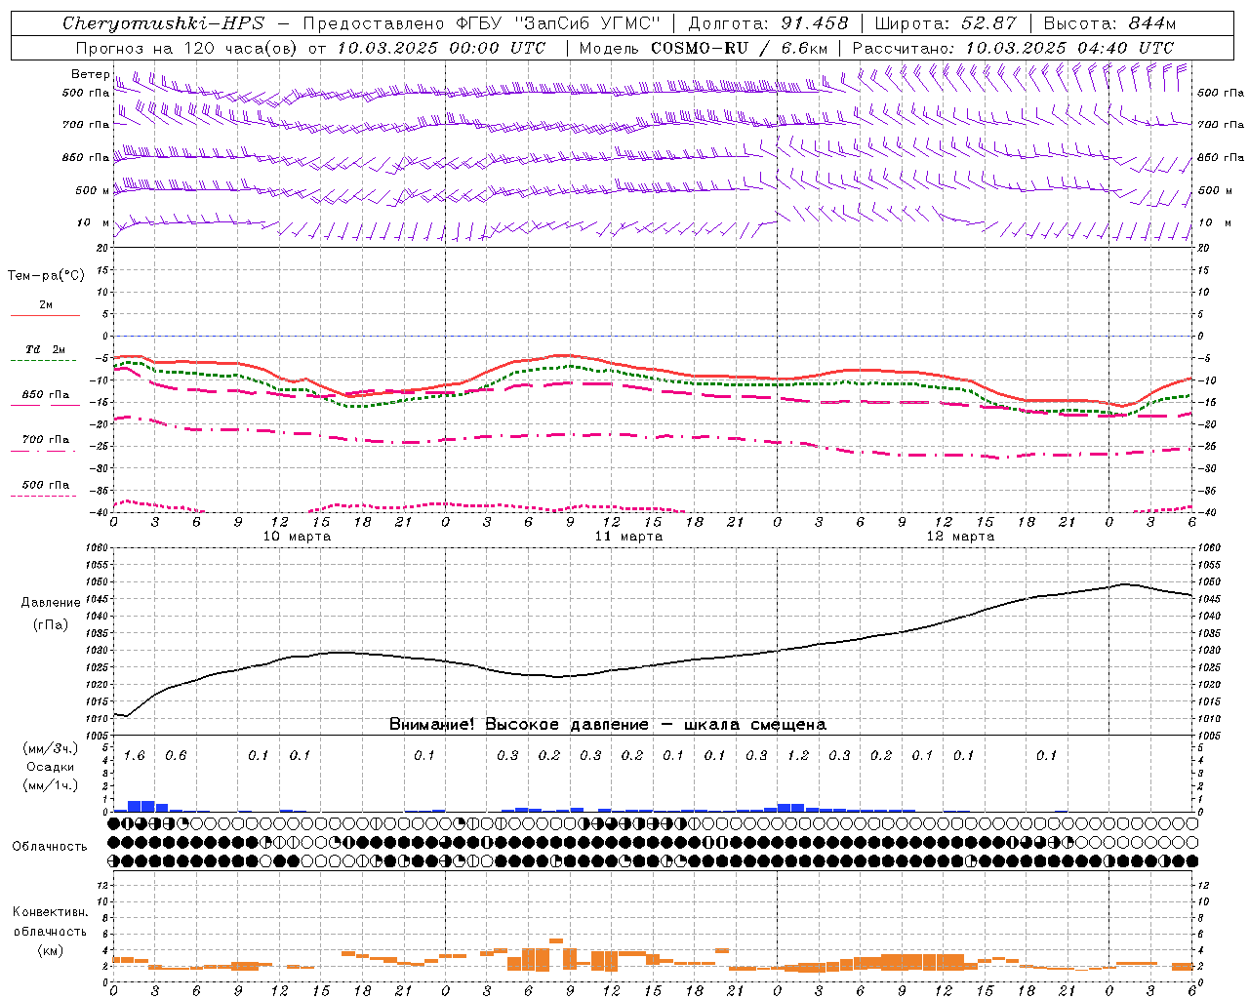Click the 12 марта date label
Viewport: 1249px width, 999px height.
tap(960, 537)
